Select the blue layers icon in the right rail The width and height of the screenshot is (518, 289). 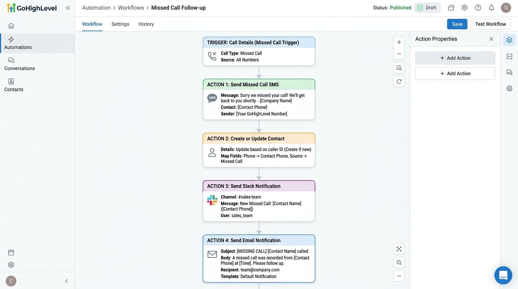[x=509, y=40]
